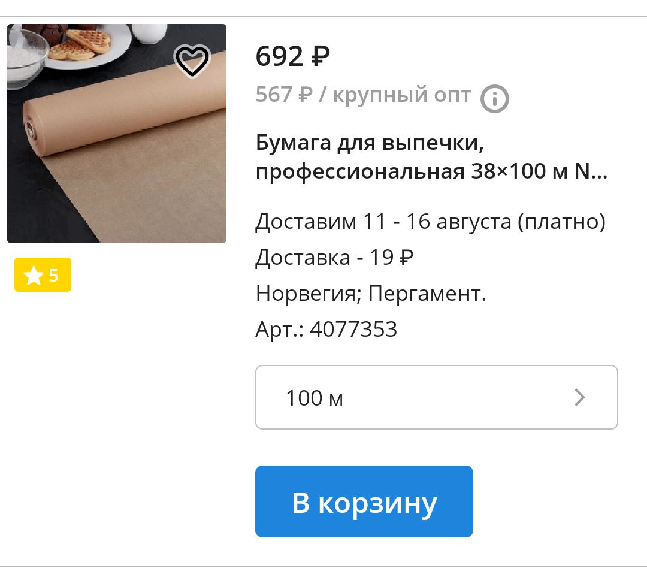Add item with В корзину button

click(x=364, y=502)
